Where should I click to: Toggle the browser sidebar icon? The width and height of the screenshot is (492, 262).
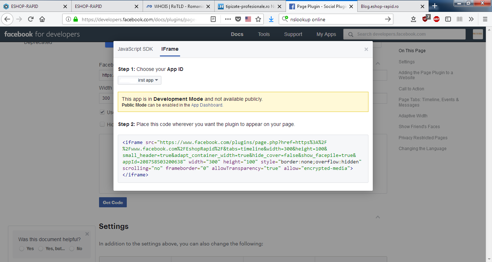pyautogui.click(x=448, y=19)
